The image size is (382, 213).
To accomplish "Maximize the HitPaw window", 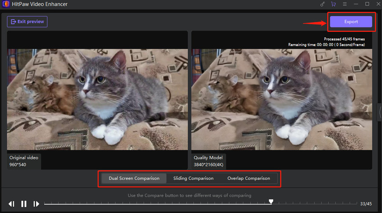I will tap(367, 4).
